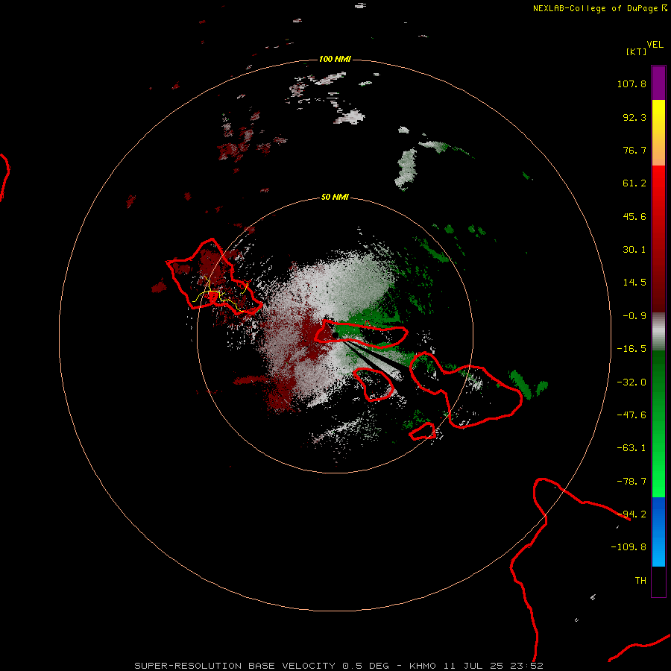The height and width of the screenshot is (671, 671).
Task: Click the -16.5 legend value
Action: pos(631,349)
